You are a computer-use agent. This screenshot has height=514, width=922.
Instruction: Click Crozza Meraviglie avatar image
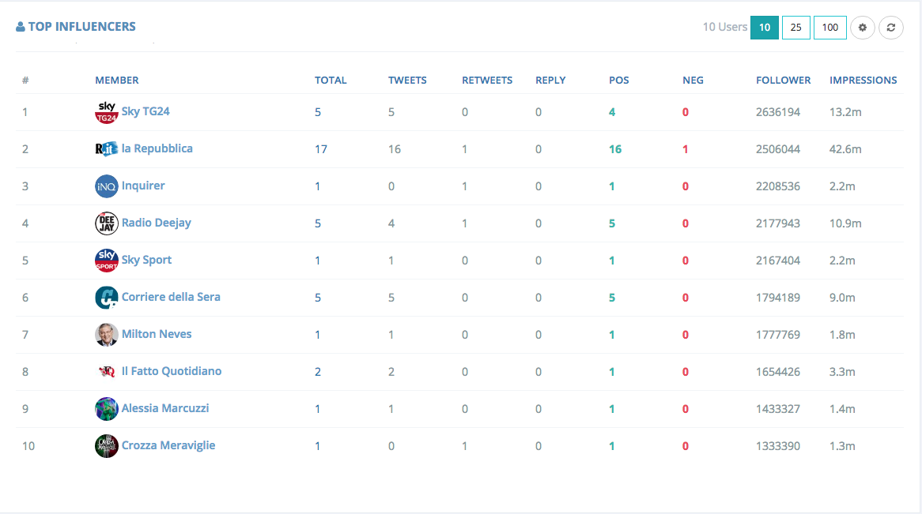[x=107, y=446]
